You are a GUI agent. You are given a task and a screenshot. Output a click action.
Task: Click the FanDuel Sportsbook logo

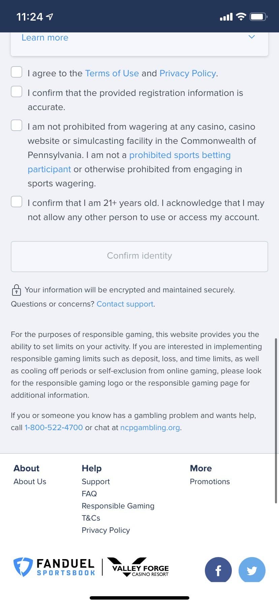(x=54, y=567)
